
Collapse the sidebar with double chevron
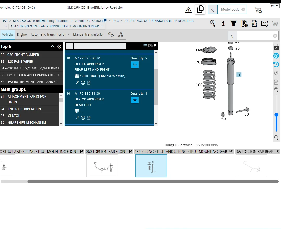[59, 46]
